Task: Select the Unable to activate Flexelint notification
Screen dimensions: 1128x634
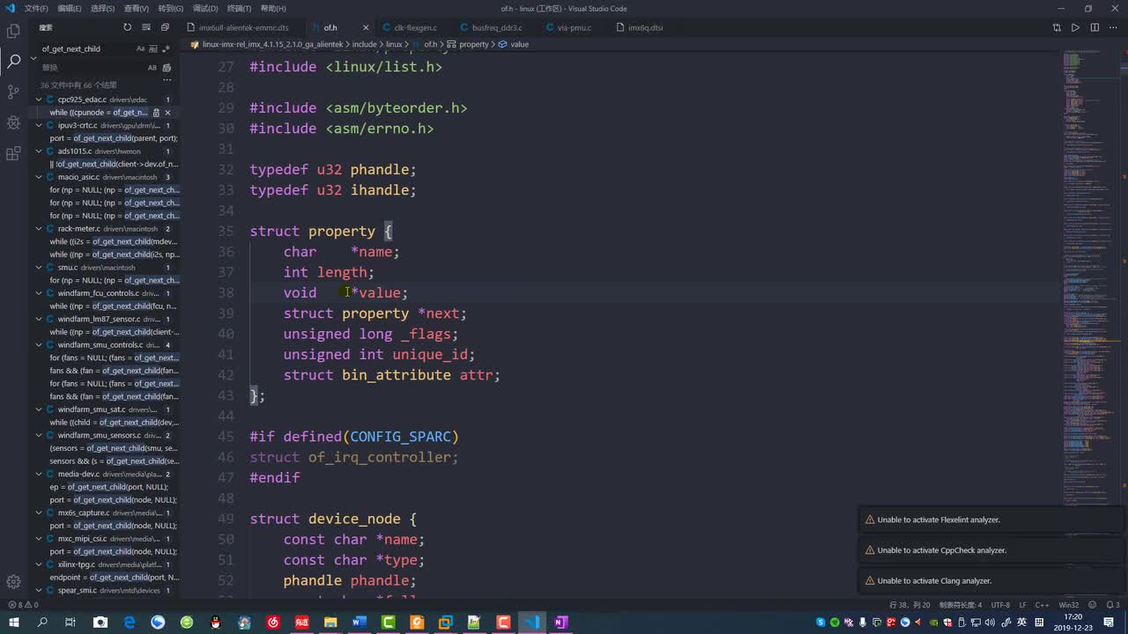Action: tap(990, 520)
